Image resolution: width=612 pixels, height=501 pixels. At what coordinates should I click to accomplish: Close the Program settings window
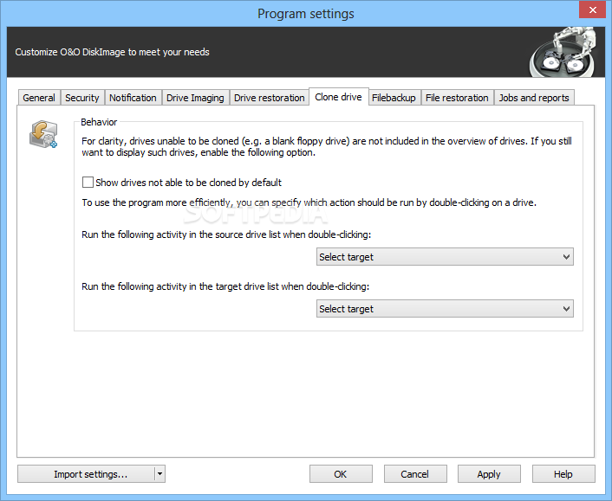[x=592, y=10]
